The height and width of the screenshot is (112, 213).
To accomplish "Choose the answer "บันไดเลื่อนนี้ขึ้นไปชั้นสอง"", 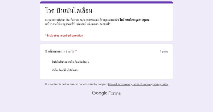I will [65, 70].
